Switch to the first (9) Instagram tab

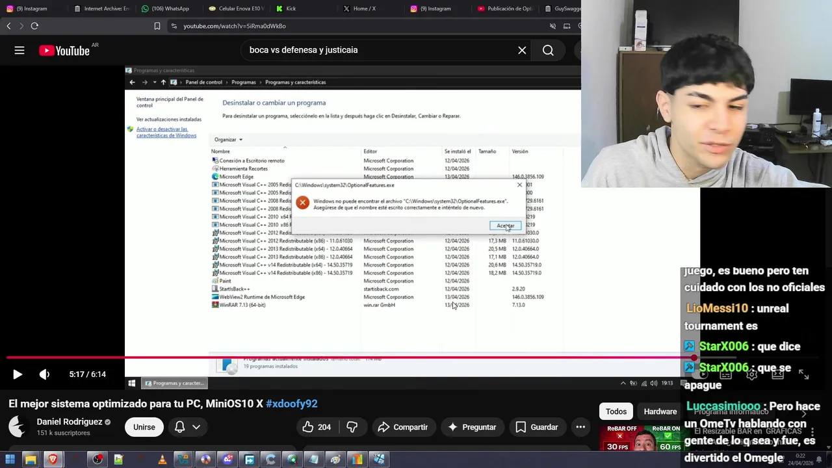pos(31,8)
